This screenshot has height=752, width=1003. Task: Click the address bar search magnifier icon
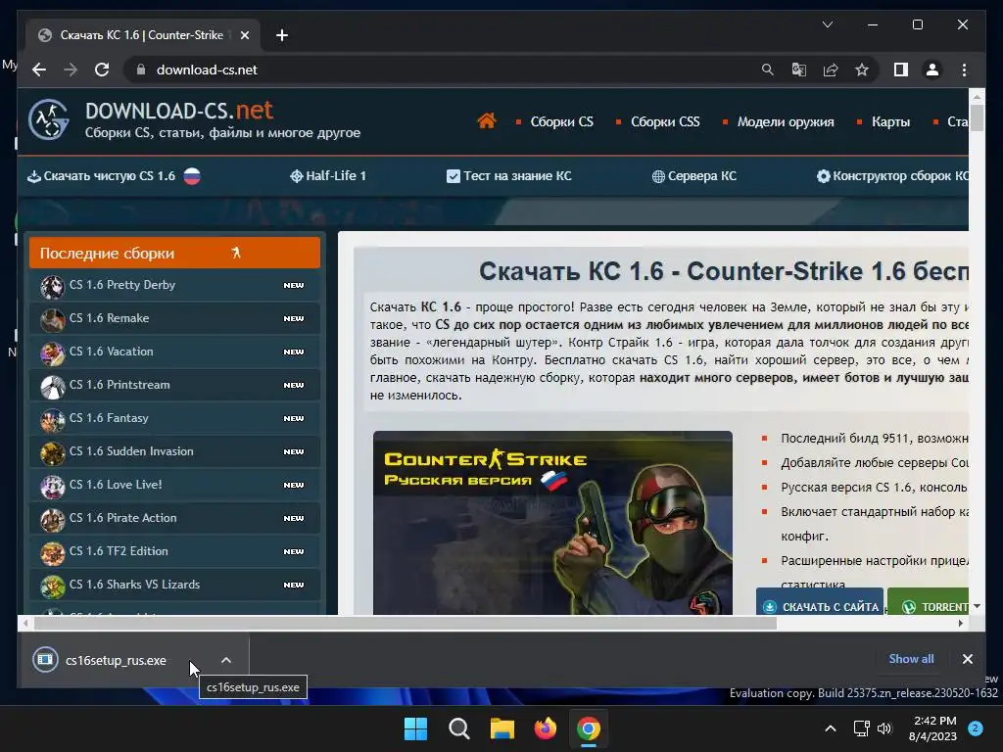click(x=768, y=70)
